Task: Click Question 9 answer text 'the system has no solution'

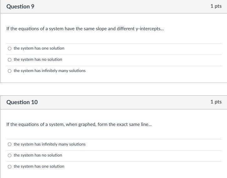Action: click(x=38, y=60)
